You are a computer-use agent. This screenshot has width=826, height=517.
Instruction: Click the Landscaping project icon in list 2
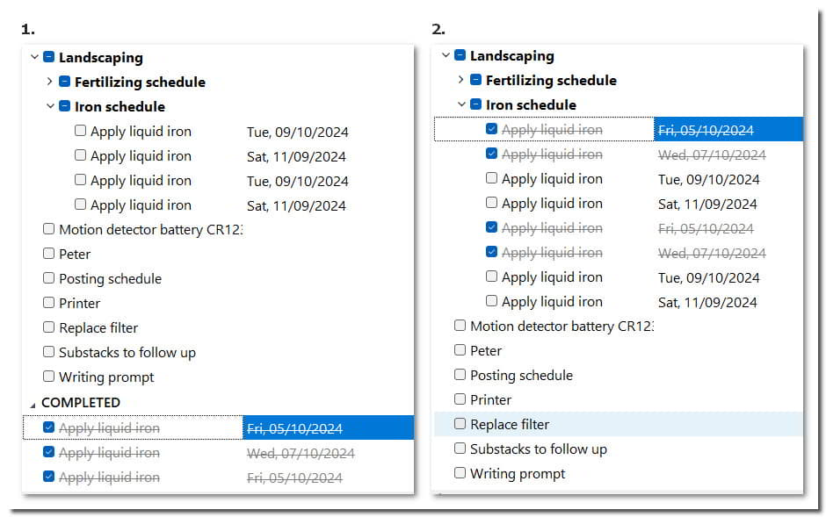460,55
